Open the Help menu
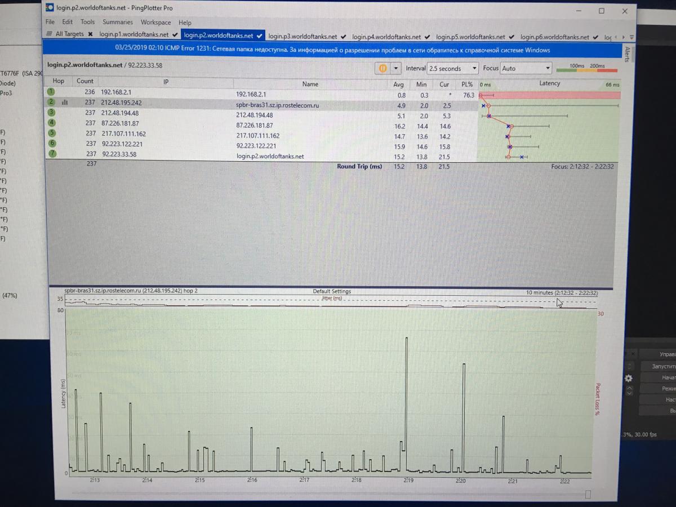Image resolution: width=676 pixels, height=507 pixels. click(185, 23)
